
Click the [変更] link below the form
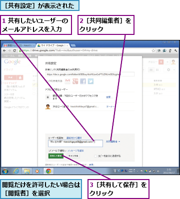(x=91, y=165)
